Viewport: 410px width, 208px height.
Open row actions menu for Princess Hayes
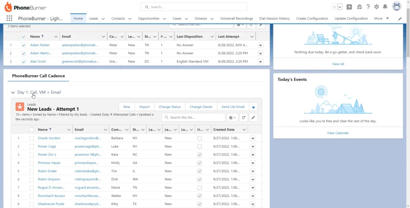253,163
